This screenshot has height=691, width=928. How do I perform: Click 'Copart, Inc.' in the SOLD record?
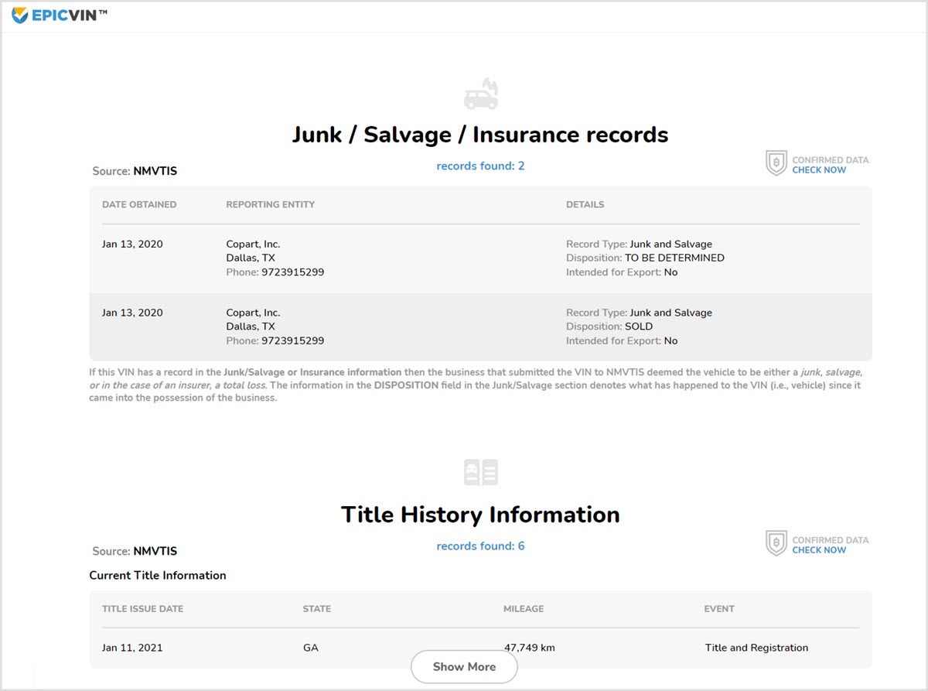coord(253,313)
